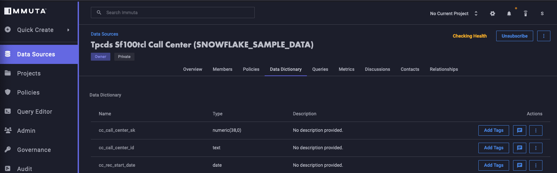Switch to the Relationships tab

tap(444, 69)
